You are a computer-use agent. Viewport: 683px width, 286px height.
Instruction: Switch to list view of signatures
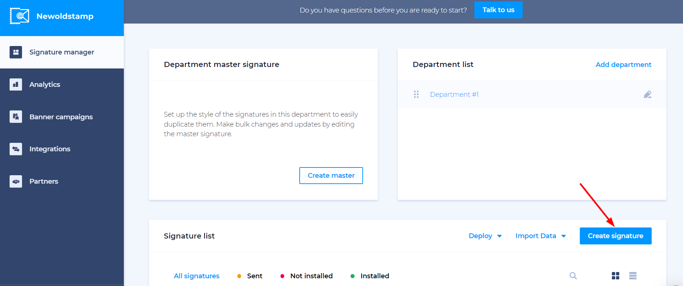[633, 276]
